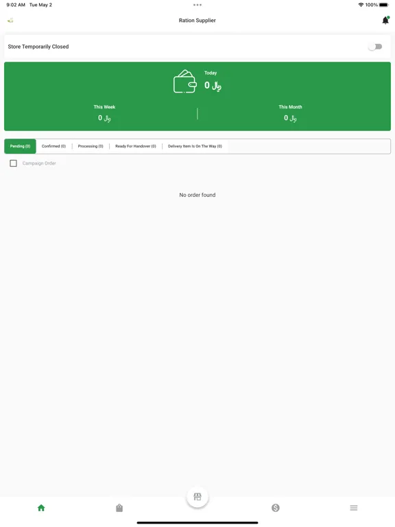Click the No order found message

click(x=197, y=195)
